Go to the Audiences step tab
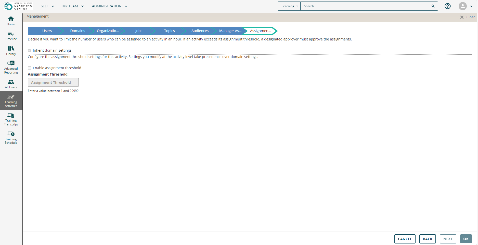 (199, 31)
